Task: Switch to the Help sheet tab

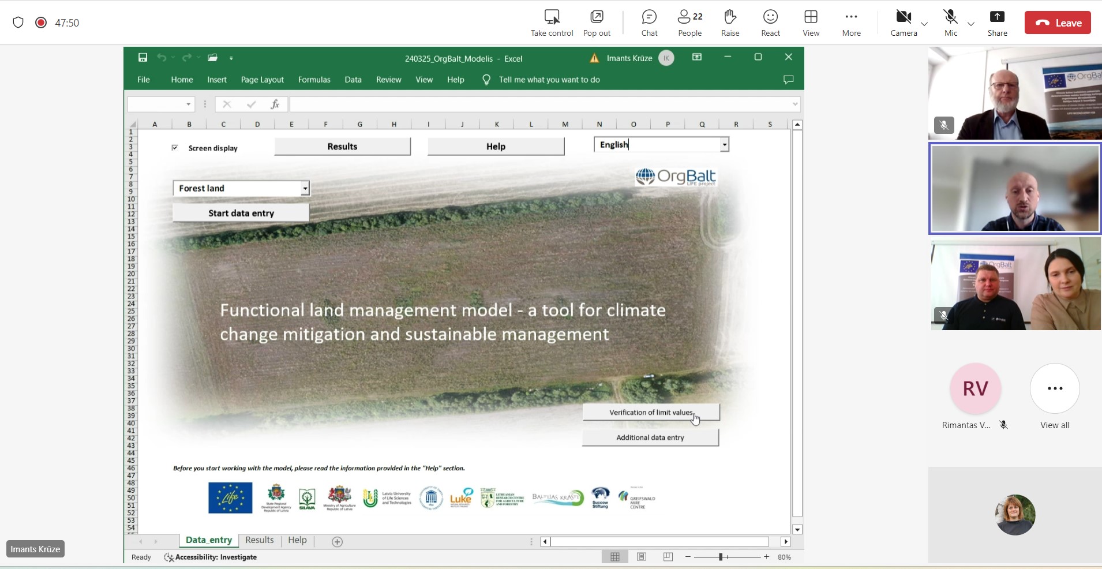Action: pos(297,540)
